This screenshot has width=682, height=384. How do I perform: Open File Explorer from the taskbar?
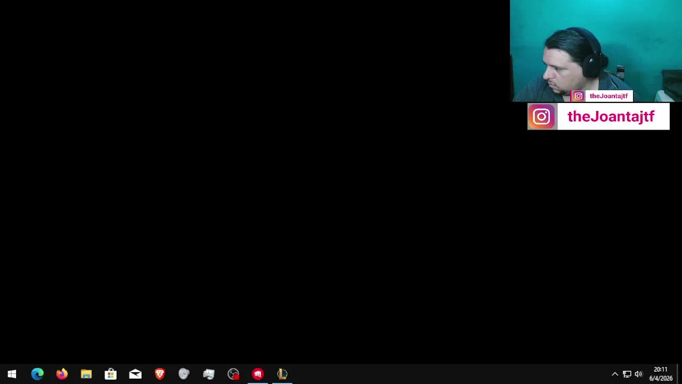86,374
